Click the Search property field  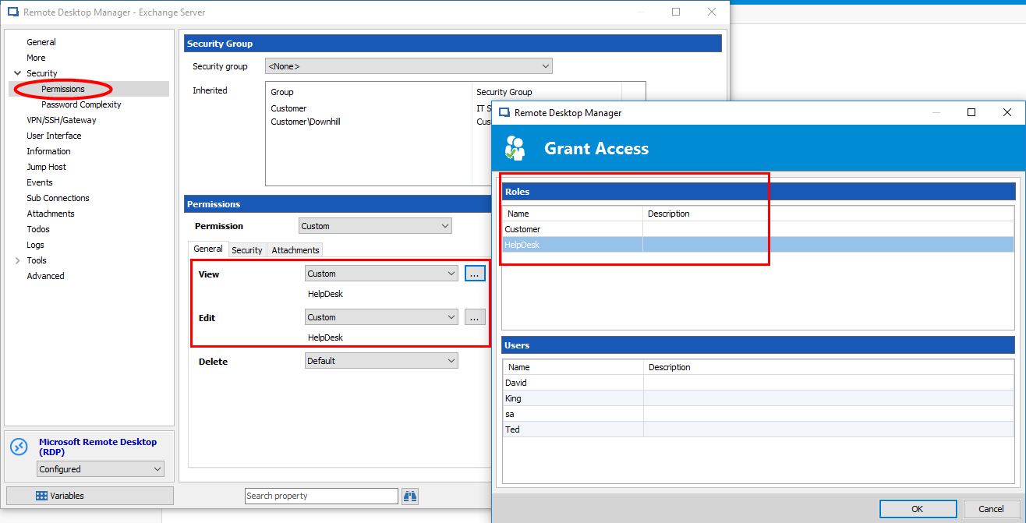321,496
